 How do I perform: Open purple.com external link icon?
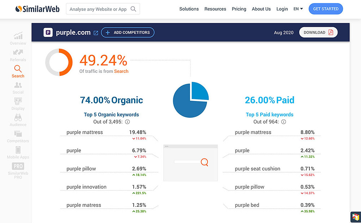96,33
